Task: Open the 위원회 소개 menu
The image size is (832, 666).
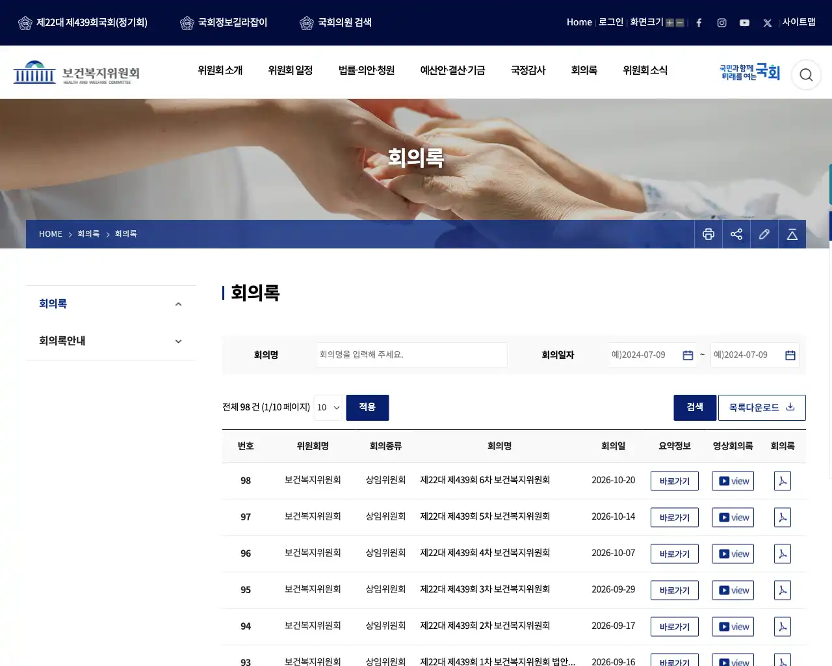Action: click(220, 70)
